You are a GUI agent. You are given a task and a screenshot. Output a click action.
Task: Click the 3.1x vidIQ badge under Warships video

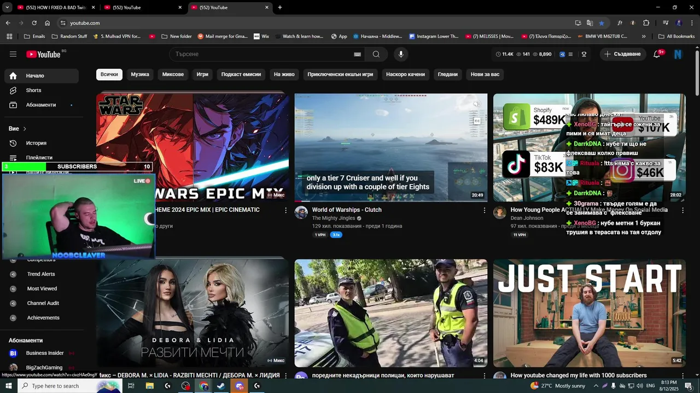pos(336,235)
